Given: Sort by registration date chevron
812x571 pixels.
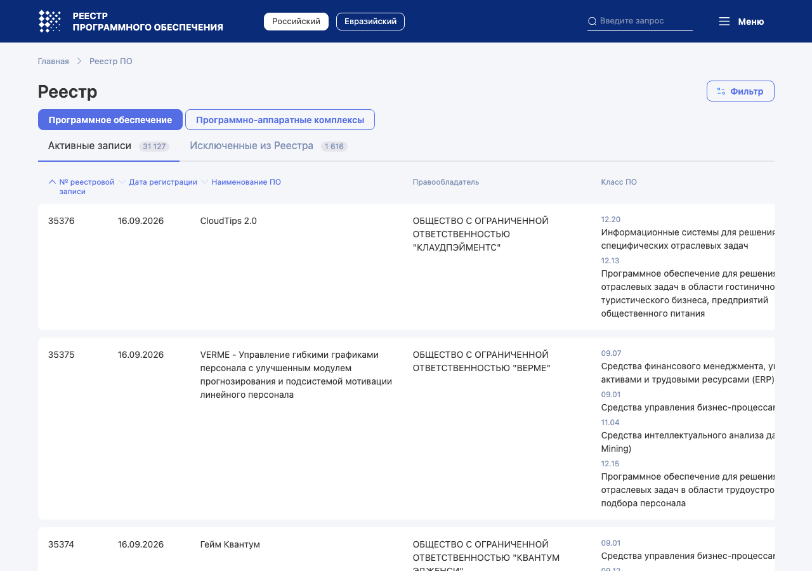Looking at the screenshot, I should 122,182.
